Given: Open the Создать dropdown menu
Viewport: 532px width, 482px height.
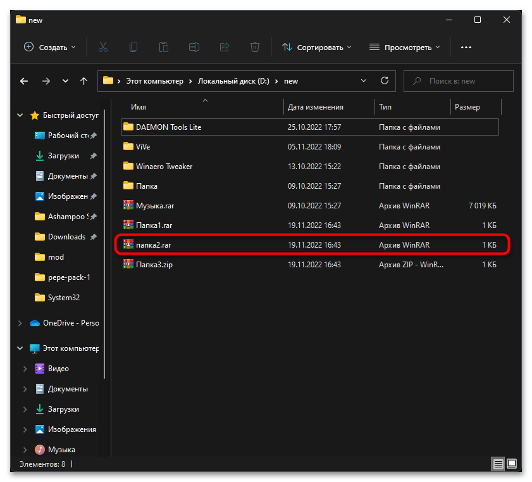Looking at the screenshot, I should pos(49,47).
